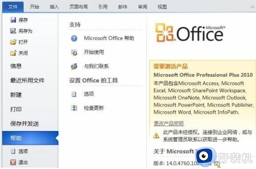Viewport: 256px width, 169px height.
Task: Click the Options (选项) icon under Office tools
Action: click(74, 94)
